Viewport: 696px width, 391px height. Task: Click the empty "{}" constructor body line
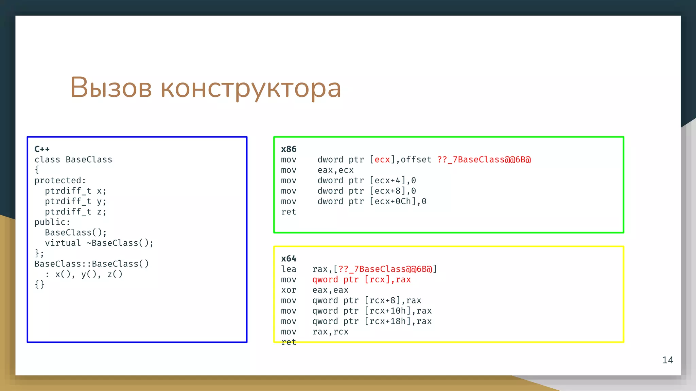(39, 284)
